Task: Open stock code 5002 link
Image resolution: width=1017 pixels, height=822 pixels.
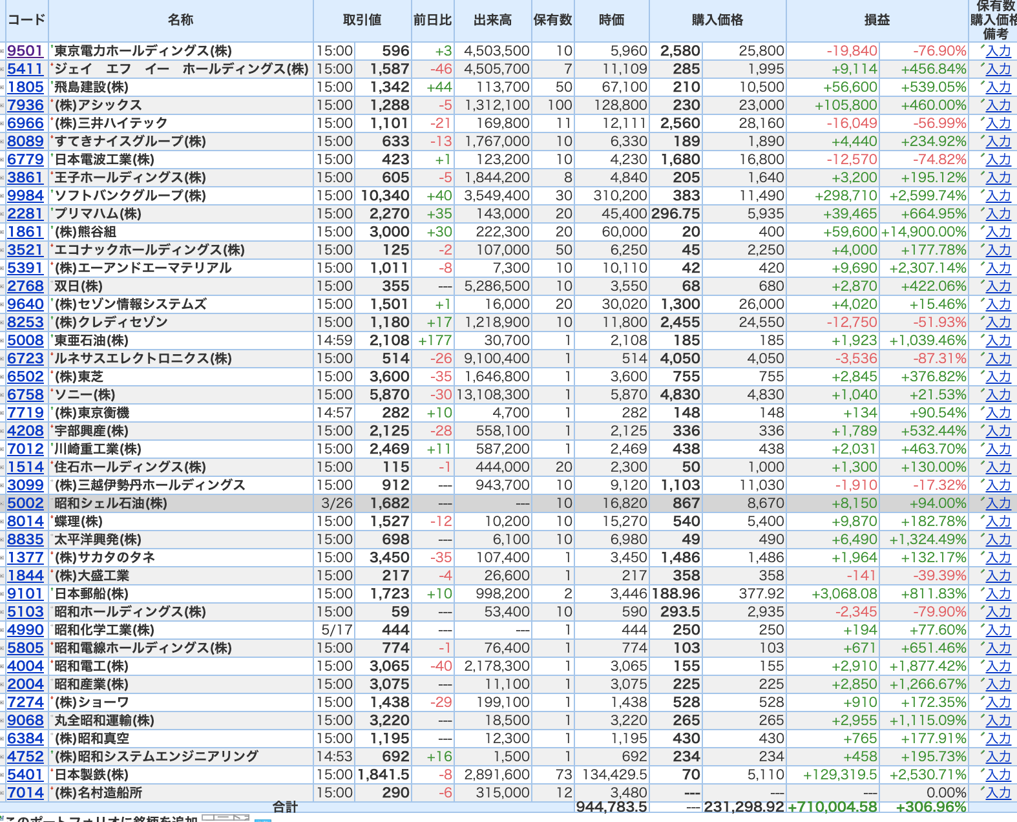Action: 25,503
